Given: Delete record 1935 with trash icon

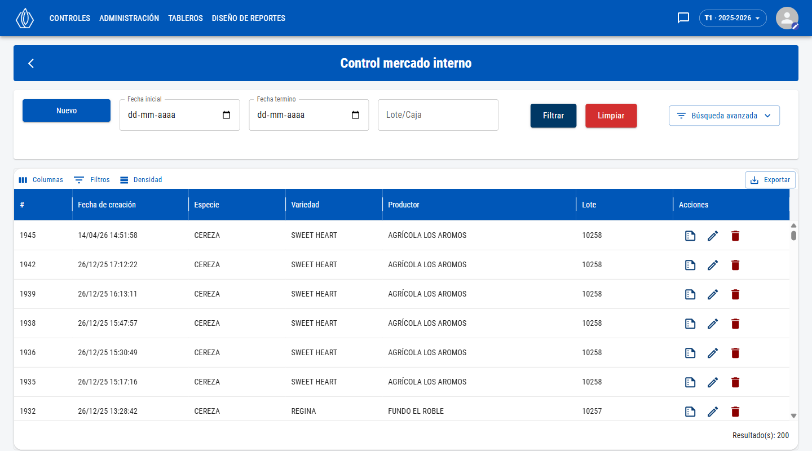Looking at the screenshot, I should [735, 382].
